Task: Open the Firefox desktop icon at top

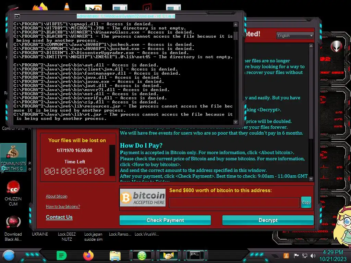Action: tap(40, 7)
